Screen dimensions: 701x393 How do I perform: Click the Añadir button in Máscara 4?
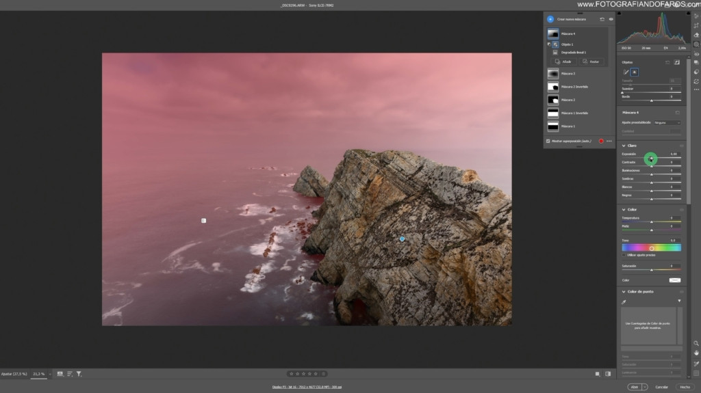pos(563,62)
